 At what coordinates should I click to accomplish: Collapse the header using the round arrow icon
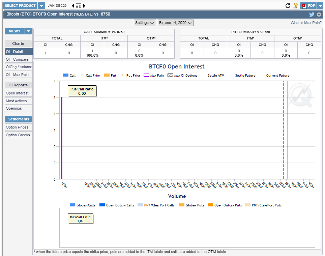click(x=319, y=14)
